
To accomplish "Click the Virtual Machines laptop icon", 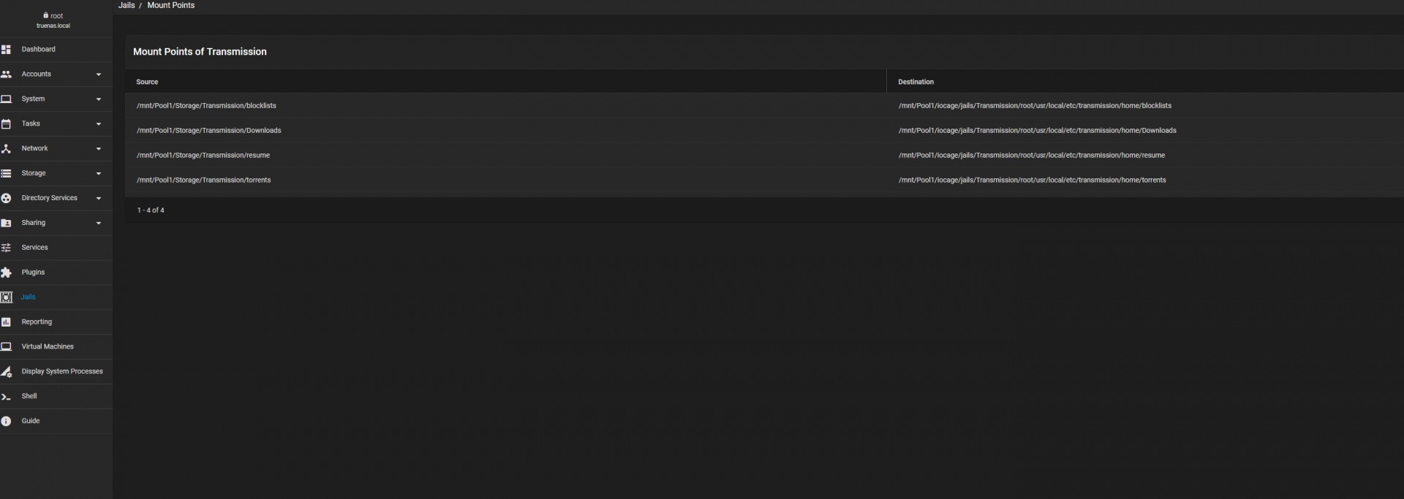I will tap(6, 347).
